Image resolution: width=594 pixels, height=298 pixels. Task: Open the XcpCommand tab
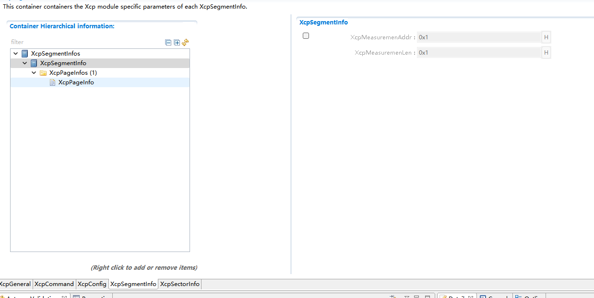54,284
